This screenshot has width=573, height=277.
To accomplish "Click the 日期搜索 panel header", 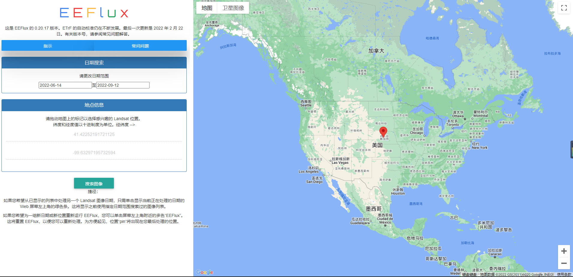I will click(x=94, y=63).
